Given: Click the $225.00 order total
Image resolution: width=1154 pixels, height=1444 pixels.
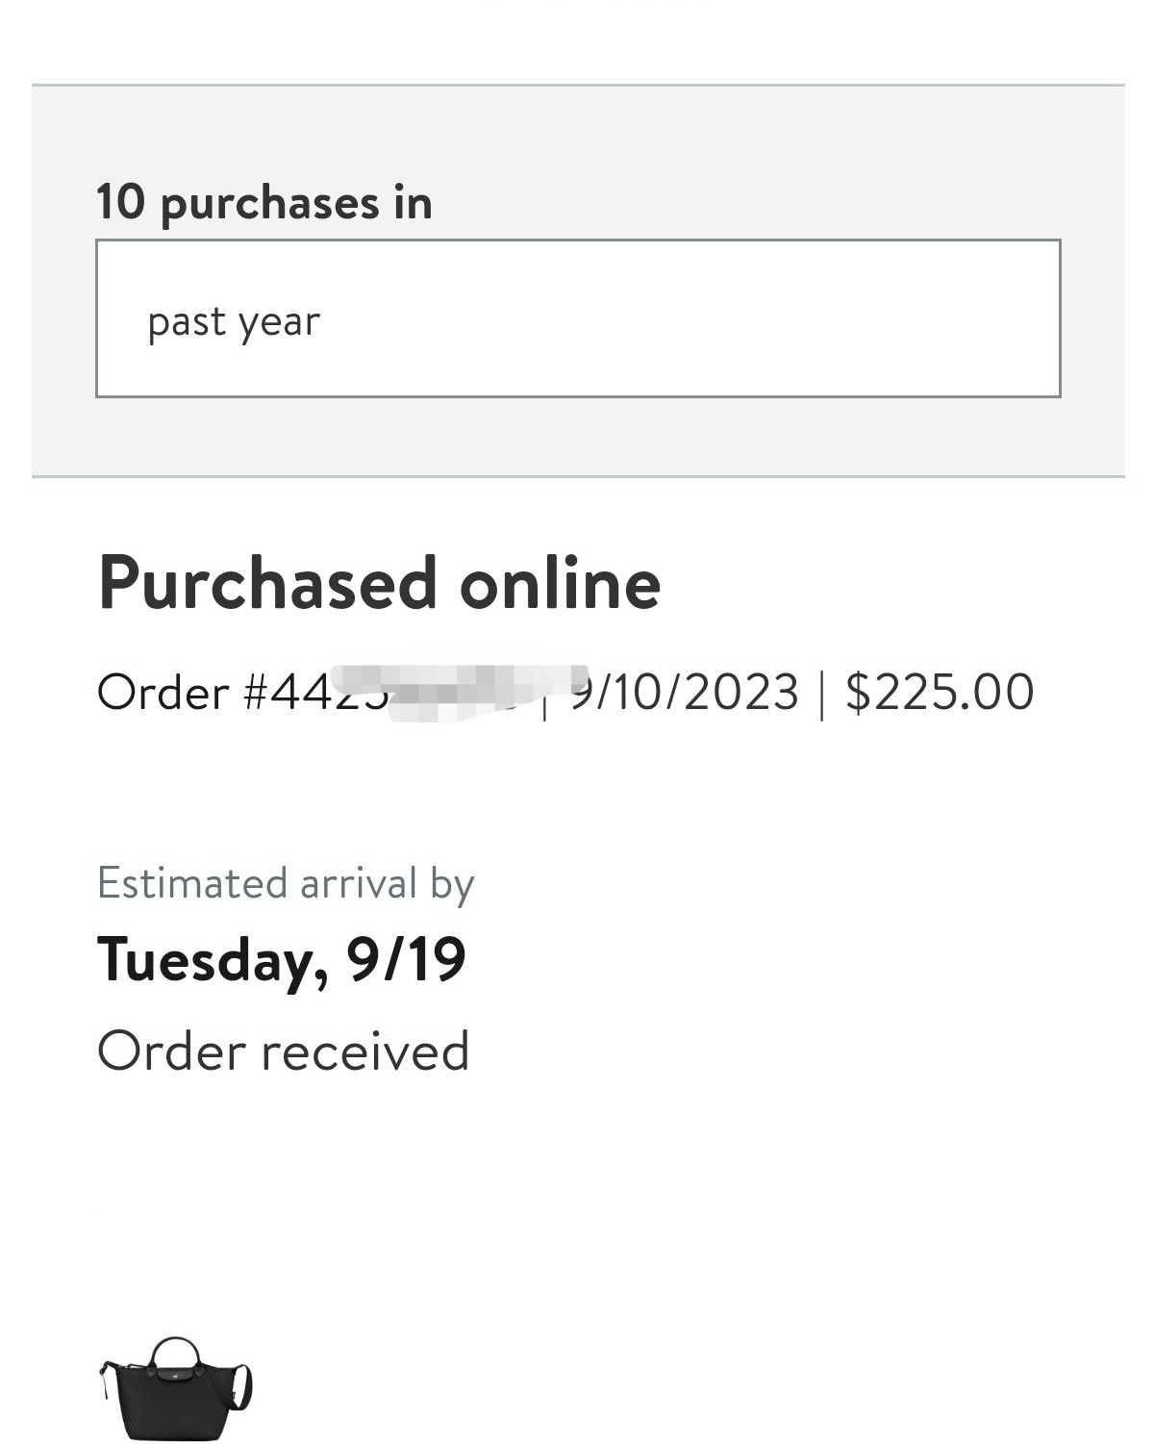Looking at the screenshot, I should [x=940, y=692].
